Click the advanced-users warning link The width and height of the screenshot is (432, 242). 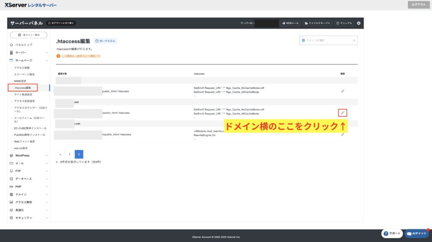coord(81,56)
